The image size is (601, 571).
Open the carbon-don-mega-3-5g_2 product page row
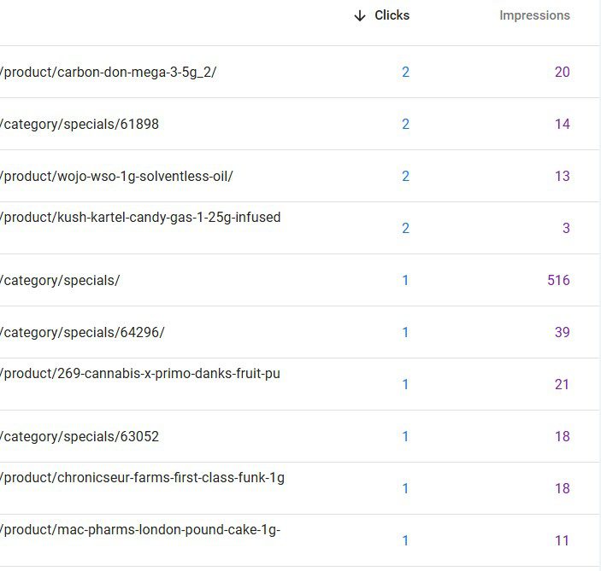pos(109,72)
